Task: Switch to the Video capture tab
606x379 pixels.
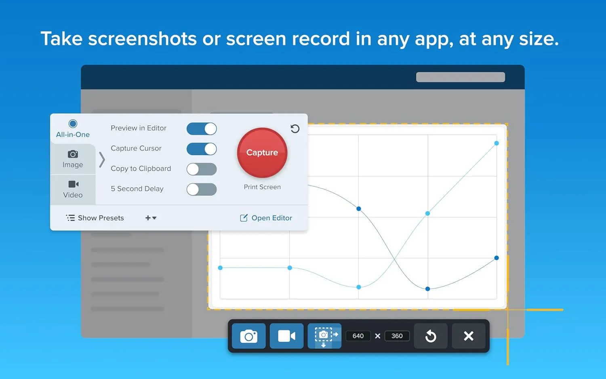Action: [73, 189]
